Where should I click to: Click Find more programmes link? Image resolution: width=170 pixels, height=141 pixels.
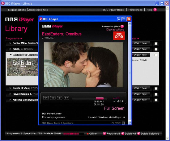pyautogui.click(x=53, y=117)
